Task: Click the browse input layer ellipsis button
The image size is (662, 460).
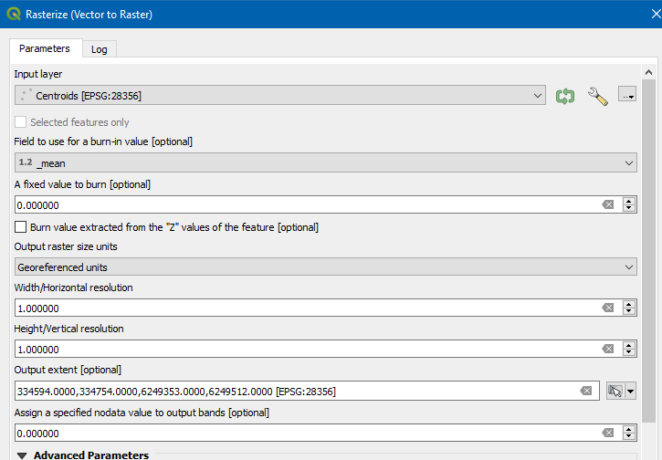Action: click(x=627, y=94)
